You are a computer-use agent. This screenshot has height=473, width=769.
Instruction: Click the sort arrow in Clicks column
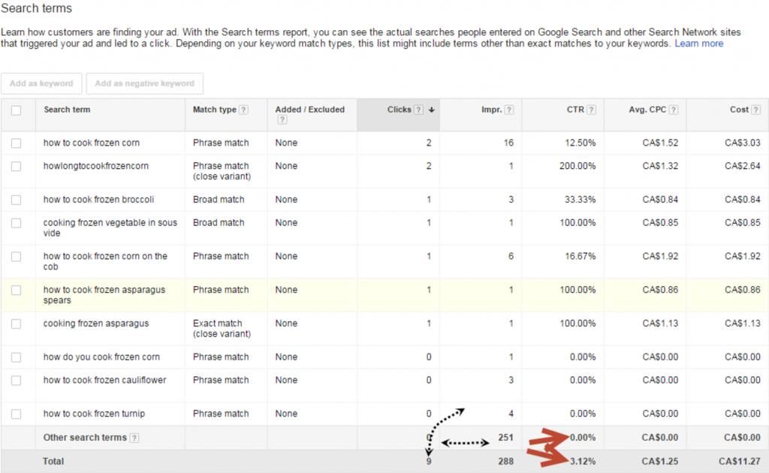(432, 110)
